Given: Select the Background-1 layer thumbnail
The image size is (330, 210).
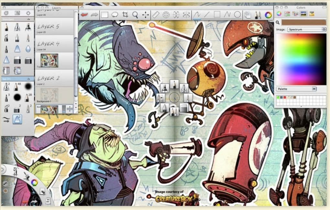Looking at the screenshot, I should point(49,95).
